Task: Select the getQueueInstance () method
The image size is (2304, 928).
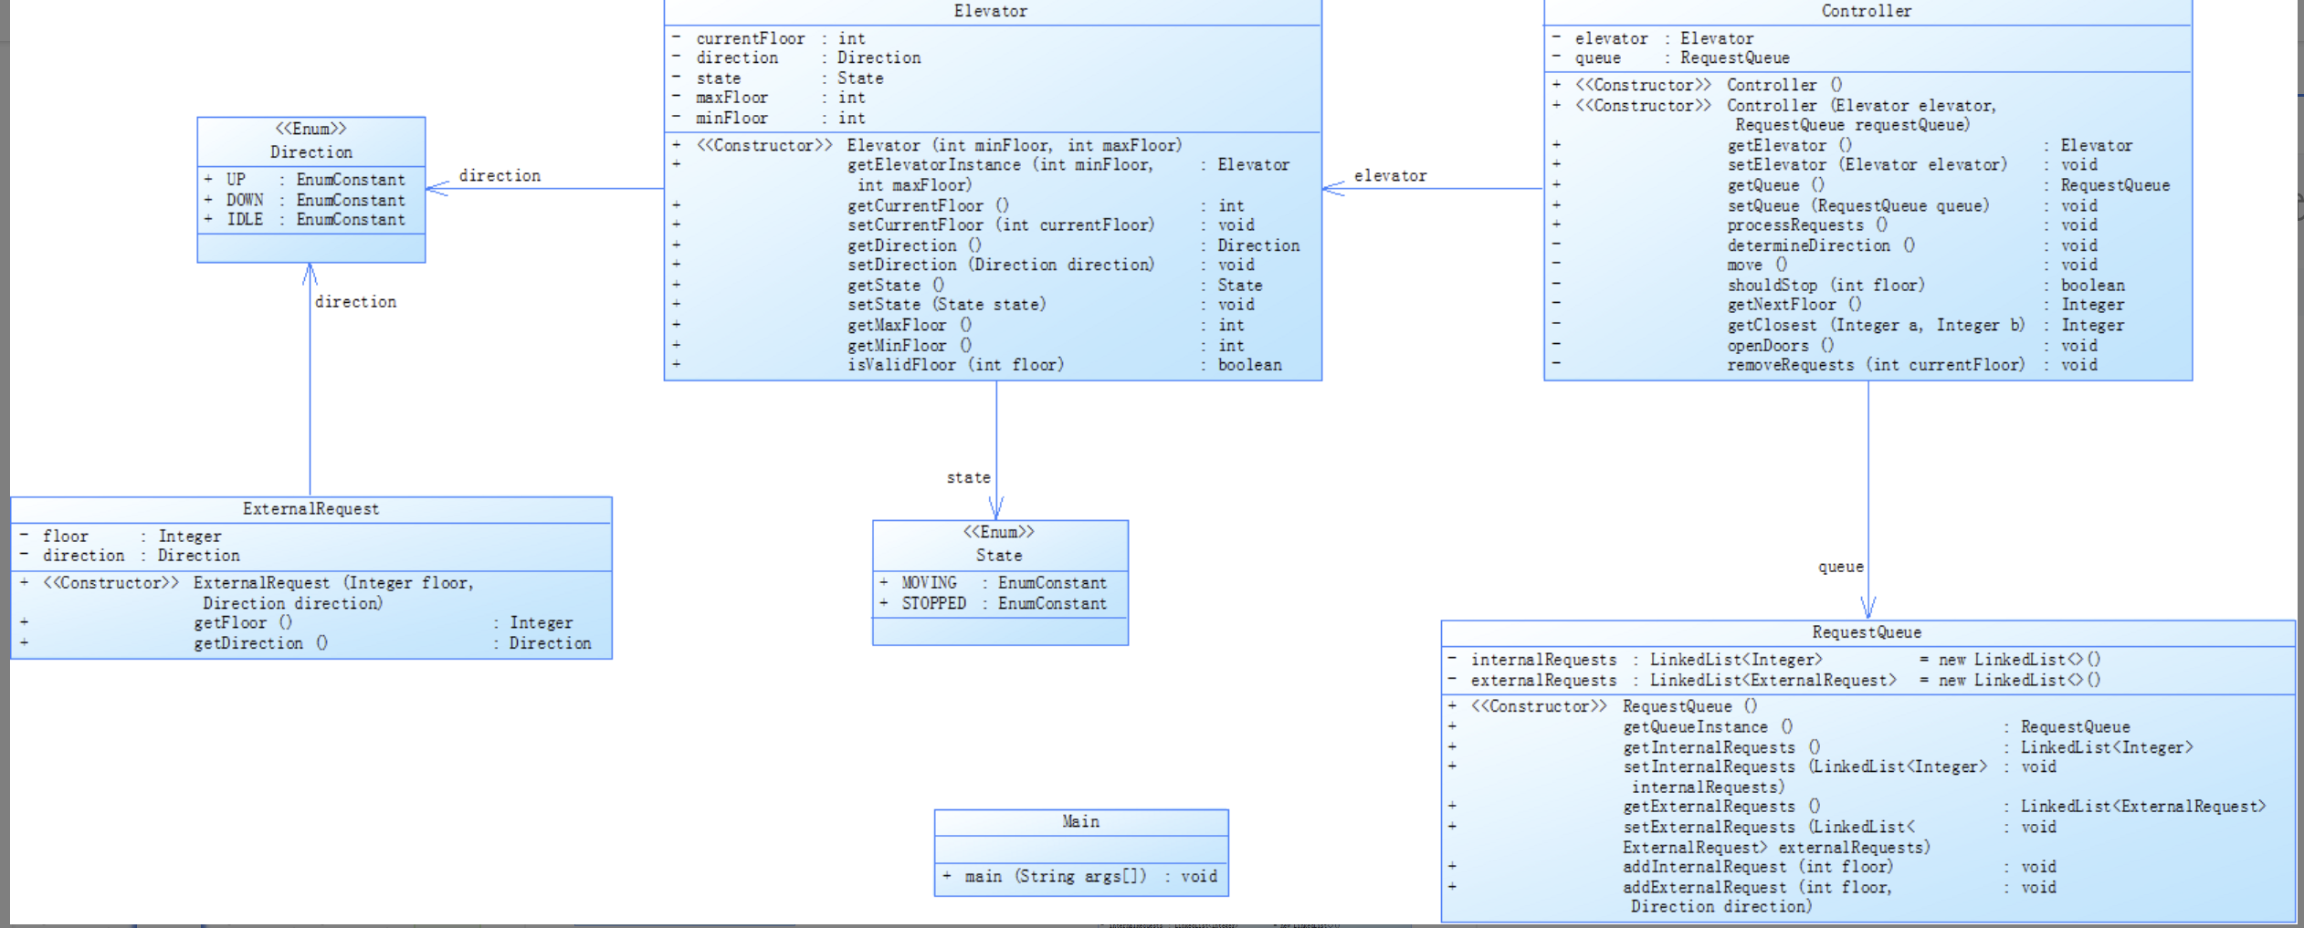Action: pyautogui.click(x=1788, y=727)
